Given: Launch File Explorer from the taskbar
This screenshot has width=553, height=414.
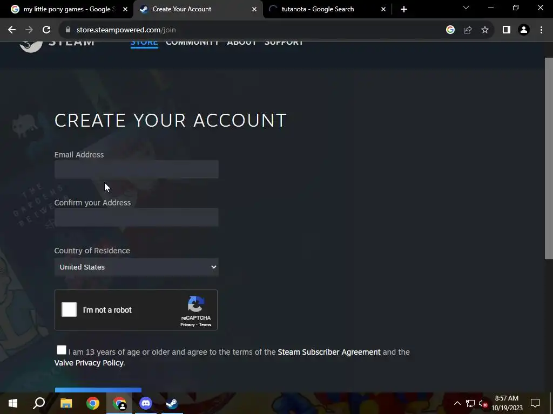Looking at the screenshot, I should tap(66, 403).
